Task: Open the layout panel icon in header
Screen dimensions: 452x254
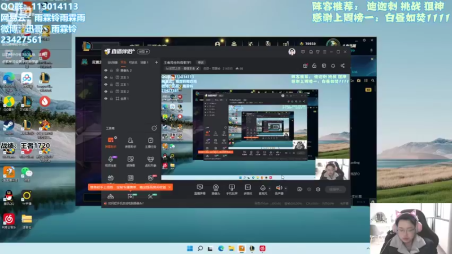Action: pos(324,65)
